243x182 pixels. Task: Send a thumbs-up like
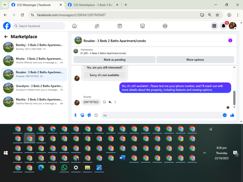pos(232,115)
